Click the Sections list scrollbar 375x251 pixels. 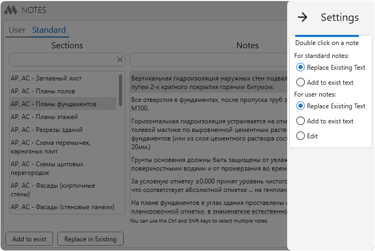click(121, 90)
